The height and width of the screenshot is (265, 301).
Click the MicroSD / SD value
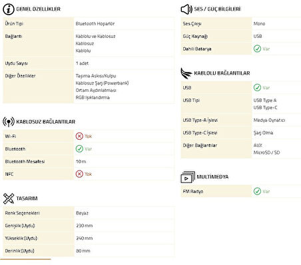click(266, 152)
